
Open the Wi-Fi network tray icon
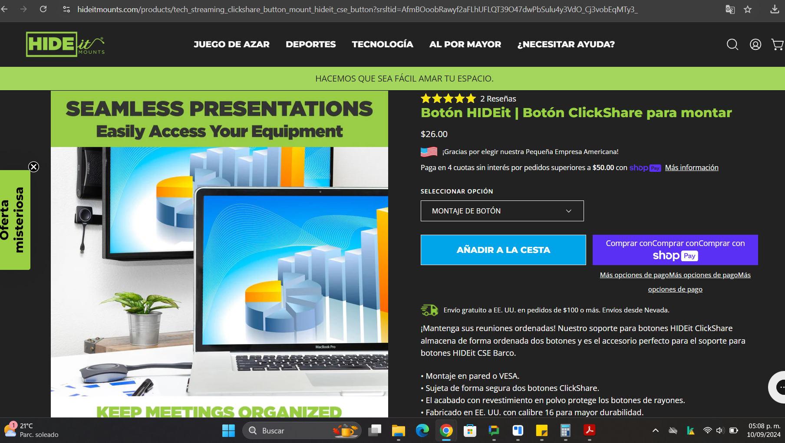[707, 430]
